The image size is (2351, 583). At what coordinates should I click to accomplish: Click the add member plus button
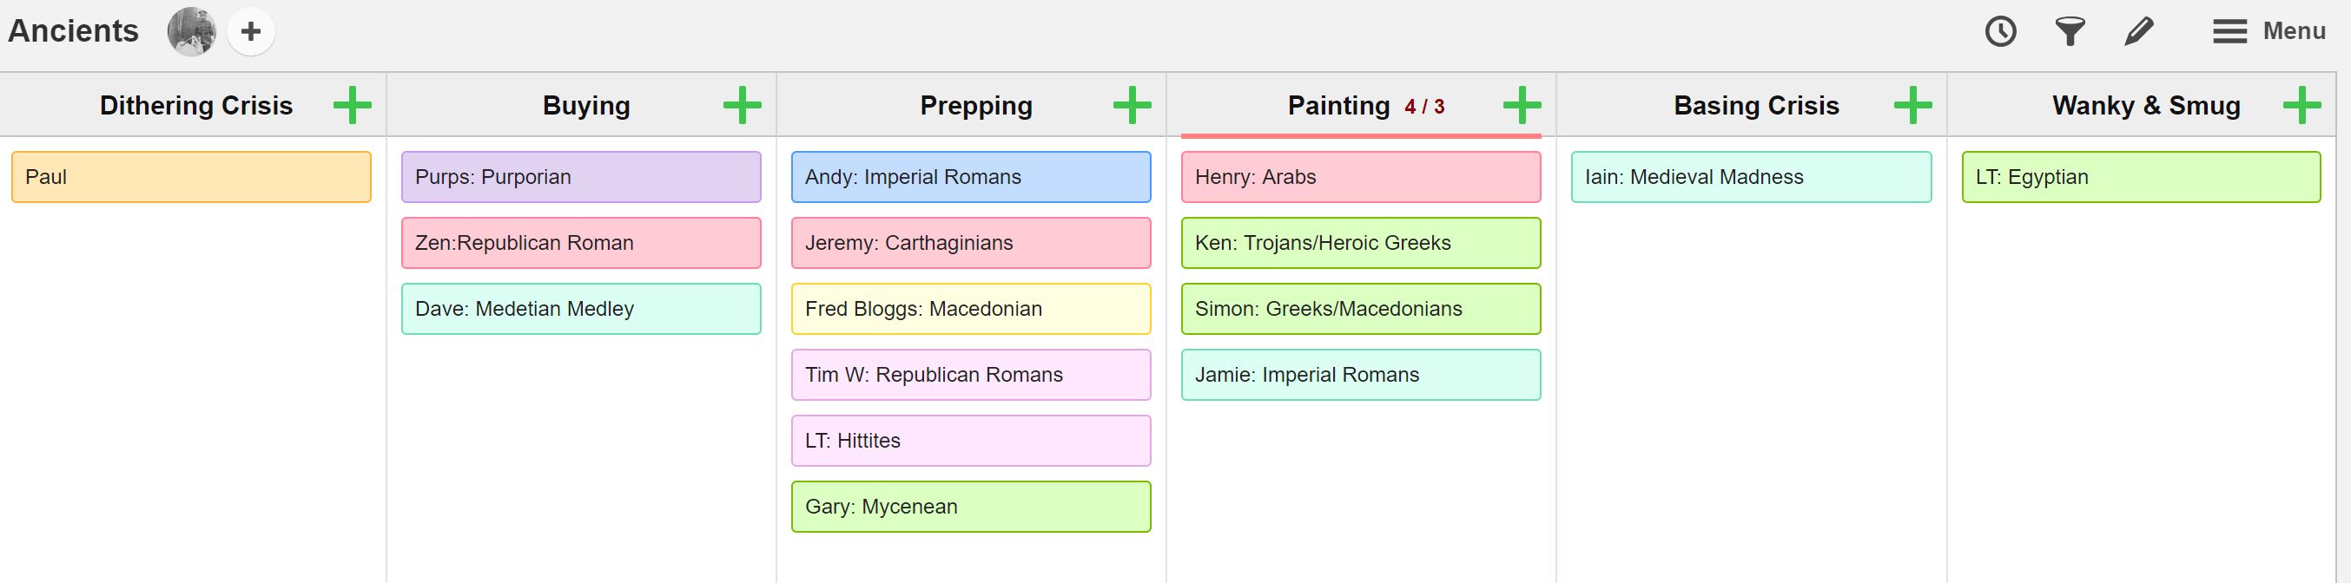[251, 32]
